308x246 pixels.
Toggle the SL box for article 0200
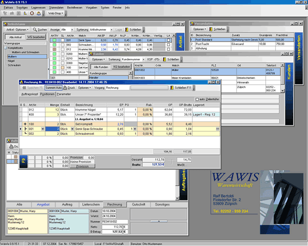point(63,54)
